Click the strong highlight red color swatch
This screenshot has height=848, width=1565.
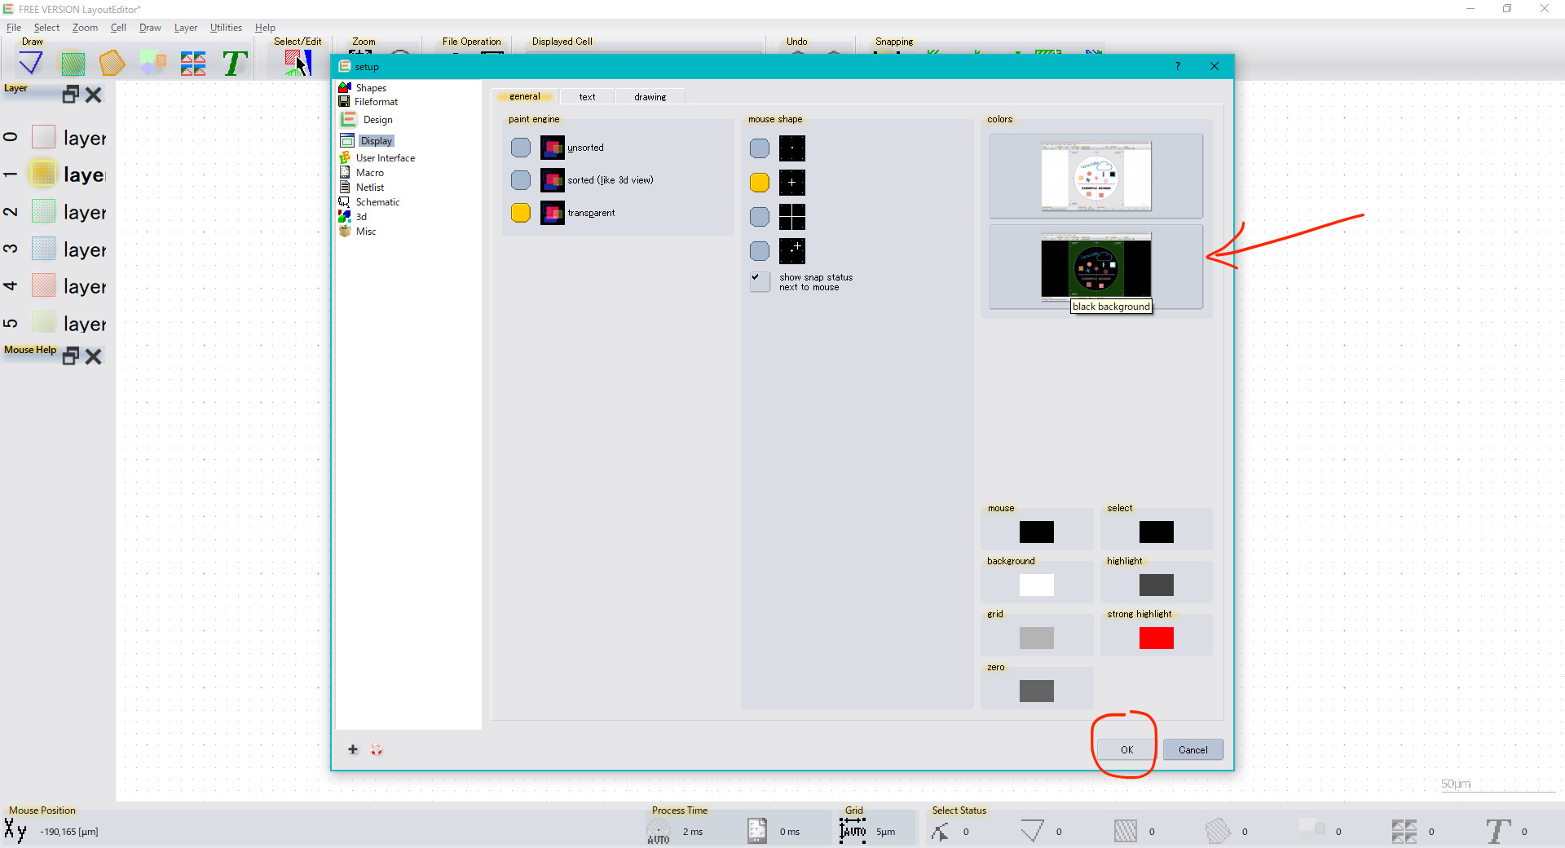tap(1156, 638)
